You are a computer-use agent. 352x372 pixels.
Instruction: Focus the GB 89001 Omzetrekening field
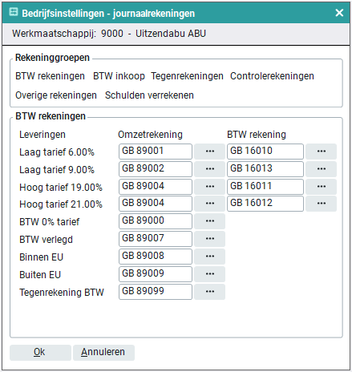click(156, 152)
